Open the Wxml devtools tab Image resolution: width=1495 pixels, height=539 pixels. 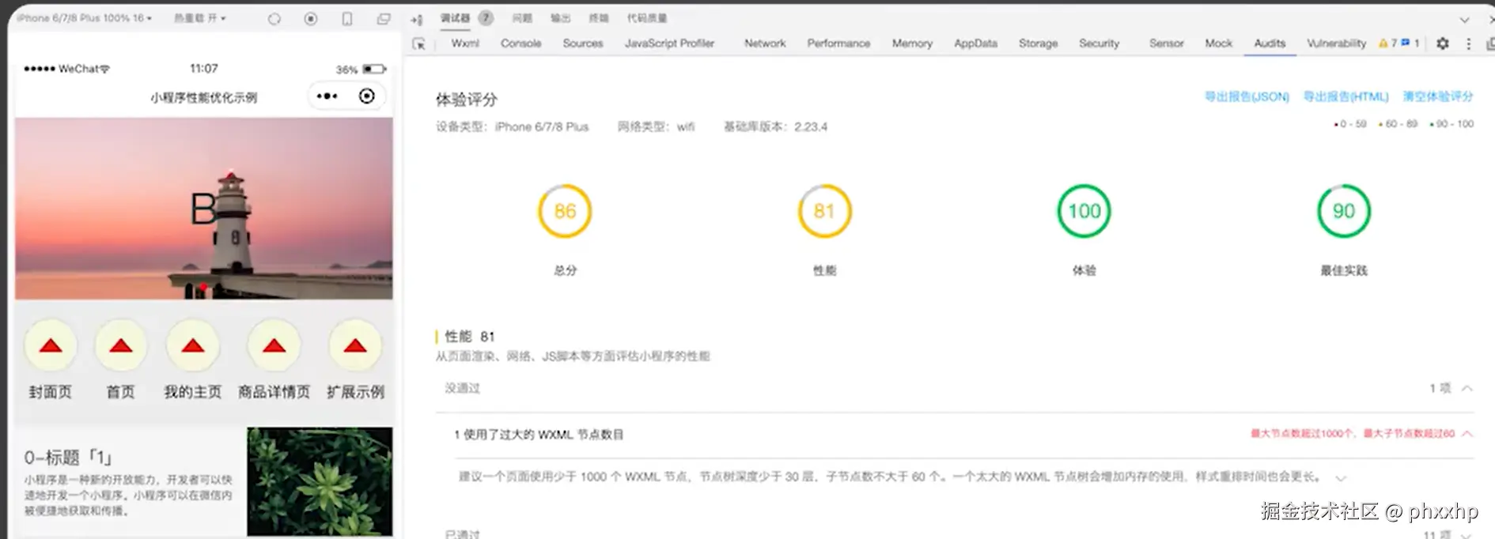click(465, 43)
